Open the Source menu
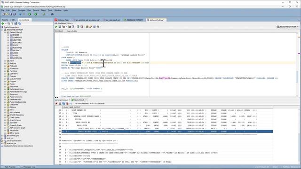Screen dimensions: 301x169 (x=36, y=10)
